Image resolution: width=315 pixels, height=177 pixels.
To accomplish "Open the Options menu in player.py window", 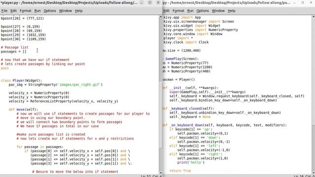I will [50, 11].
